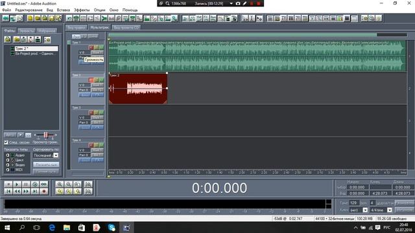Switch to the Избранное panel tab

(x=47, y=30)
